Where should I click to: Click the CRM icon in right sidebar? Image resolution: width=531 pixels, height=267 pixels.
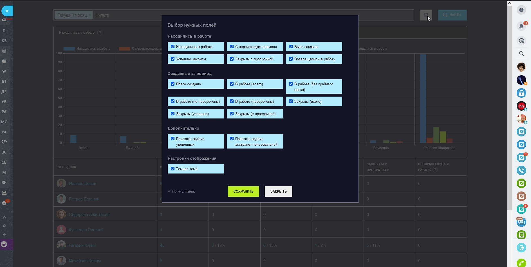tap(521, 222)
